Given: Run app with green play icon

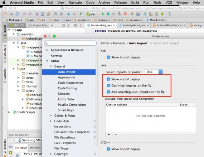Looking at the screenshot, I should pyautogui.click(x=103, y=14).
